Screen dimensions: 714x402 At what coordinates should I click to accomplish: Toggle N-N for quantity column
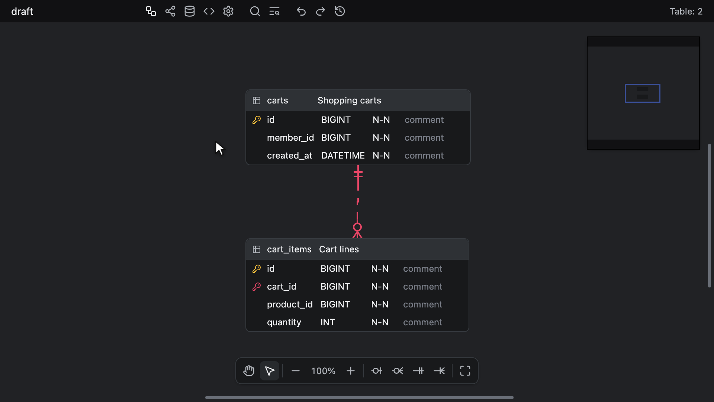click(380, 322)
